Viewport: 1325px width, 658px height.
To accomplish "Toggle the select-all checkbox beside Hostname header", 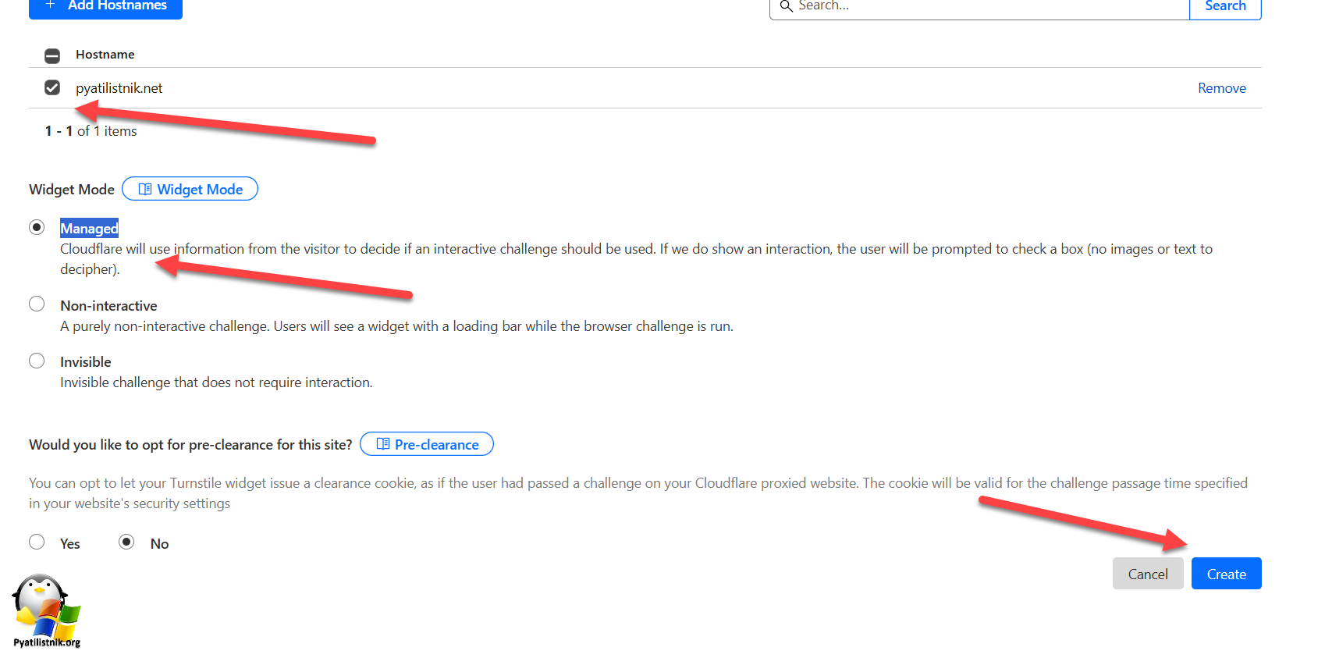I will click(52, 55).
